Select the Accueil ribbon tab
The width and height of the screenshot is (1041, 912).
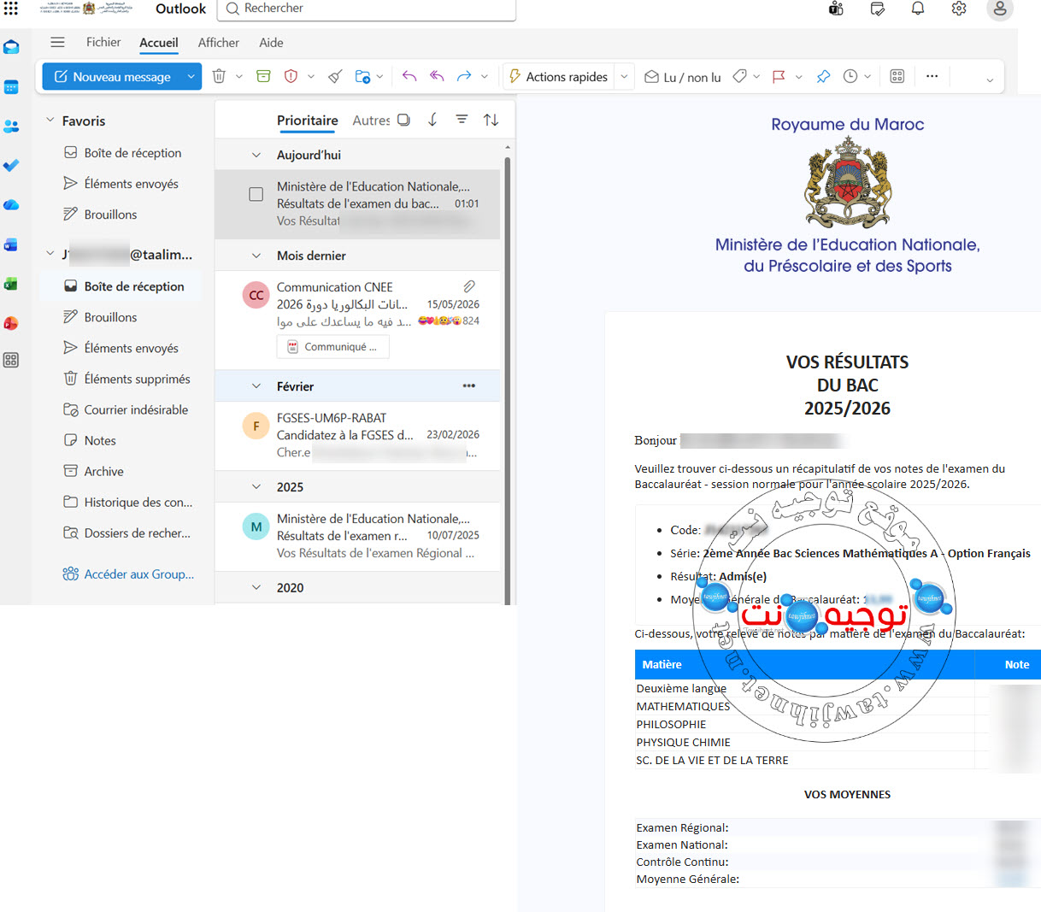[159, 43]
